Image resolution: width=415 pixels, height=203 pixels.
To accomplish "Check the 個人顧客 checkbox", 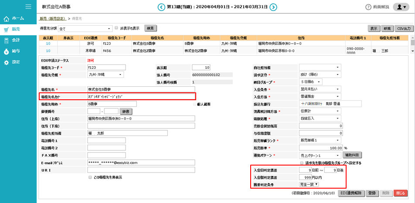I will pos(195,104).
